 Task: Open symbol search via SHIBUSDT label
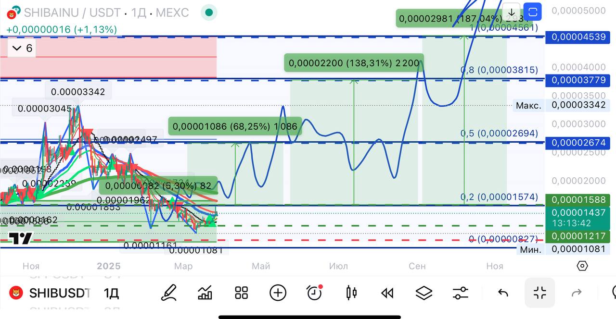pos(60,293)
